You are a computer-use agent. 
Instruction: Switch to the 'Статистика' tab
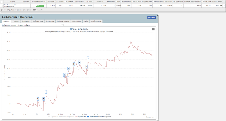(x=50, y=21)
